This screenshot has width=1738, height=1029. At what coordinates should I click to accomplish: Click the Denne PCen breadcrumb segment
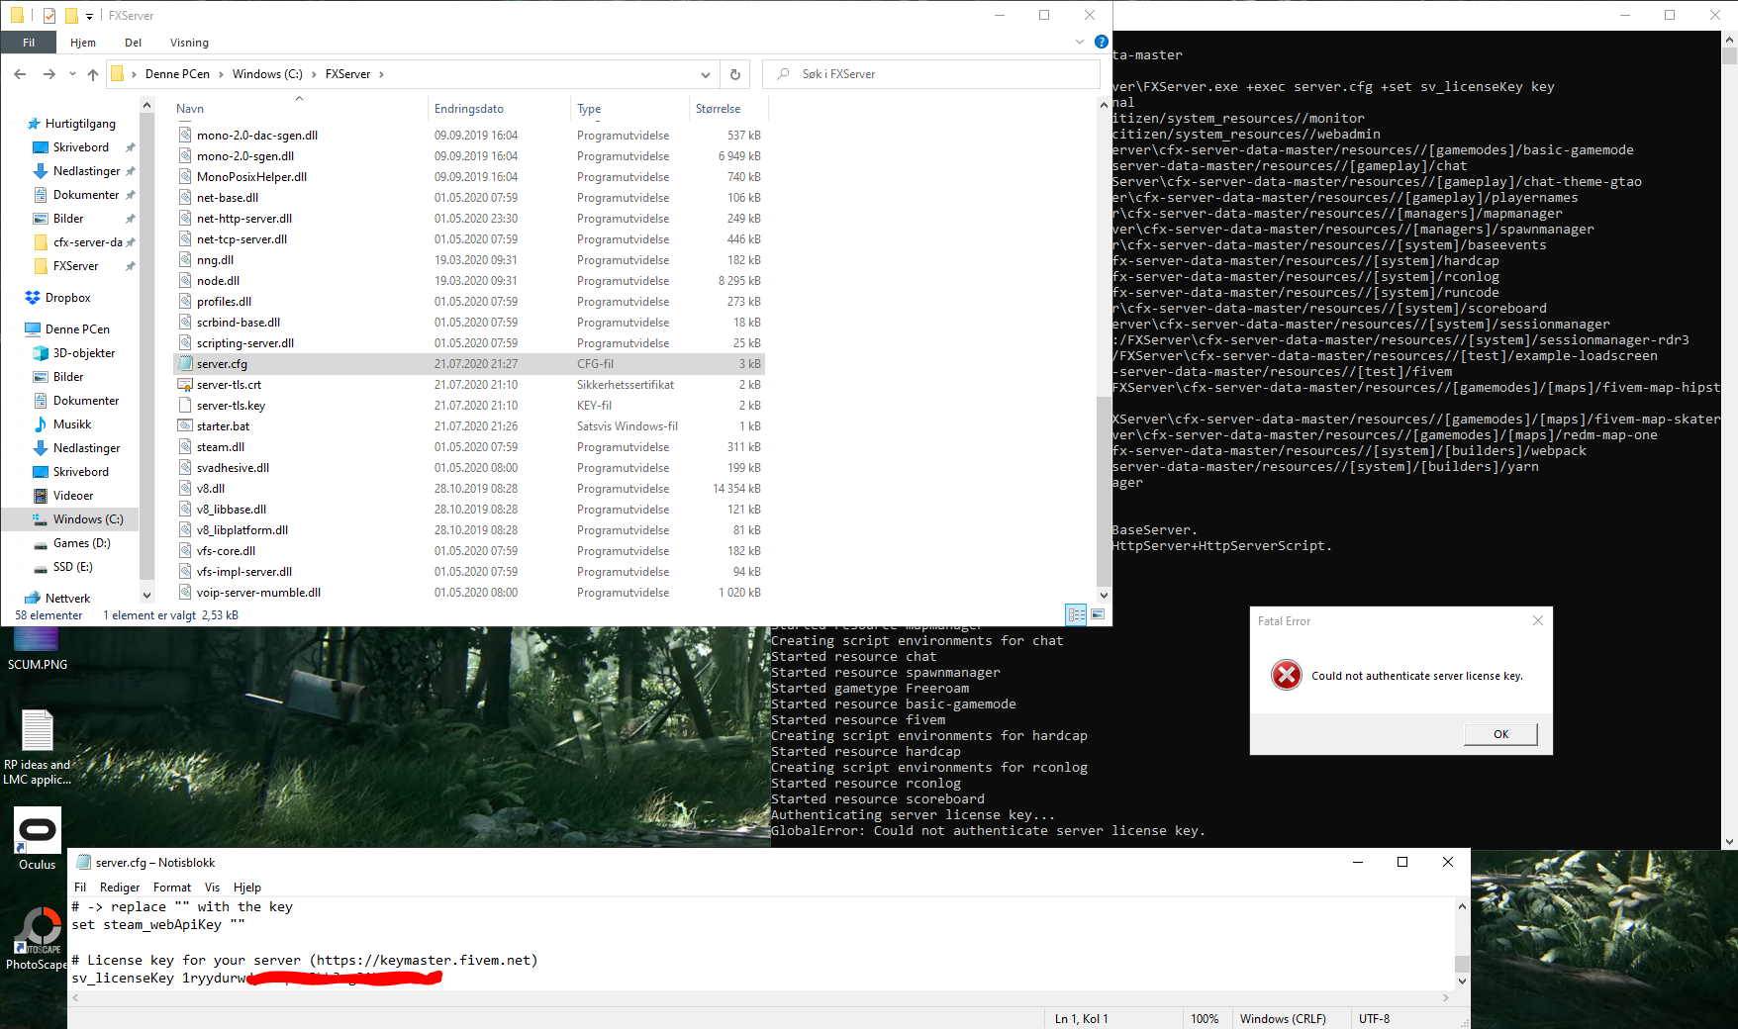click(177, 74)
